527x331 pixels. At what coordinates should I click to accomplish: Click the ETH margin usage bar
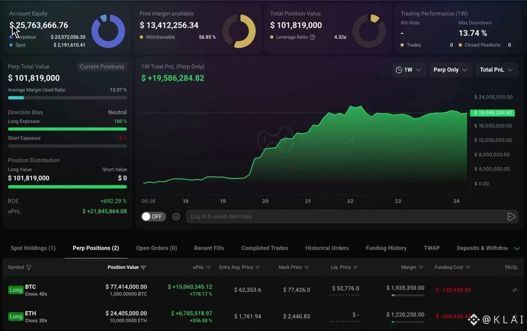[408, 322]
